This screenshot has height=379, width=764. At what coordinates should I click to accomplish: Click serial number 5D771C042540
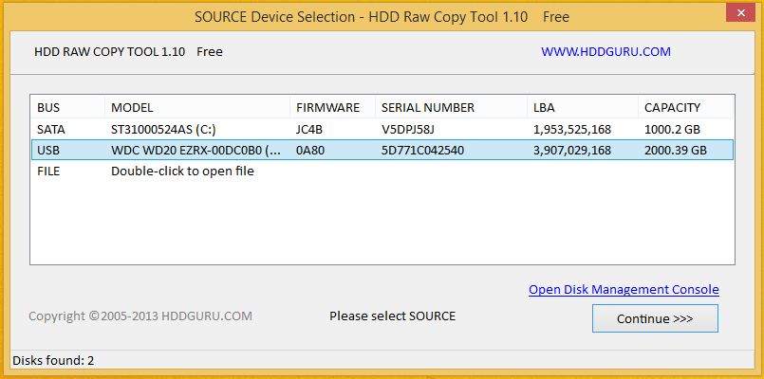click(x=422, y=151)
